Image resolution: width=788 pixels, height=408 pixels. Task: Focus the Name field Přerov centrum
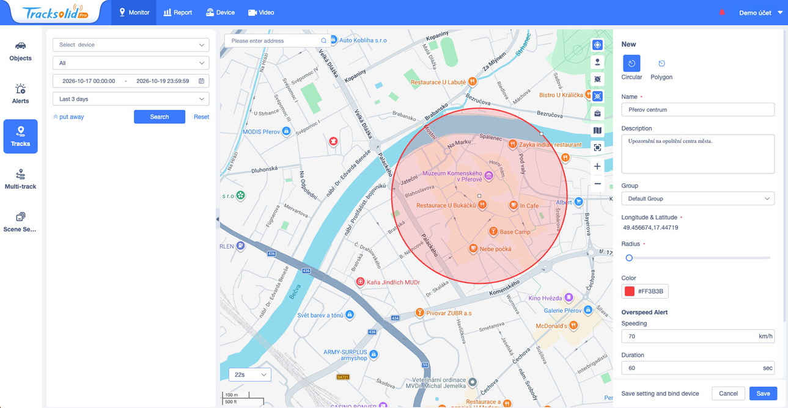coord(698,110)
